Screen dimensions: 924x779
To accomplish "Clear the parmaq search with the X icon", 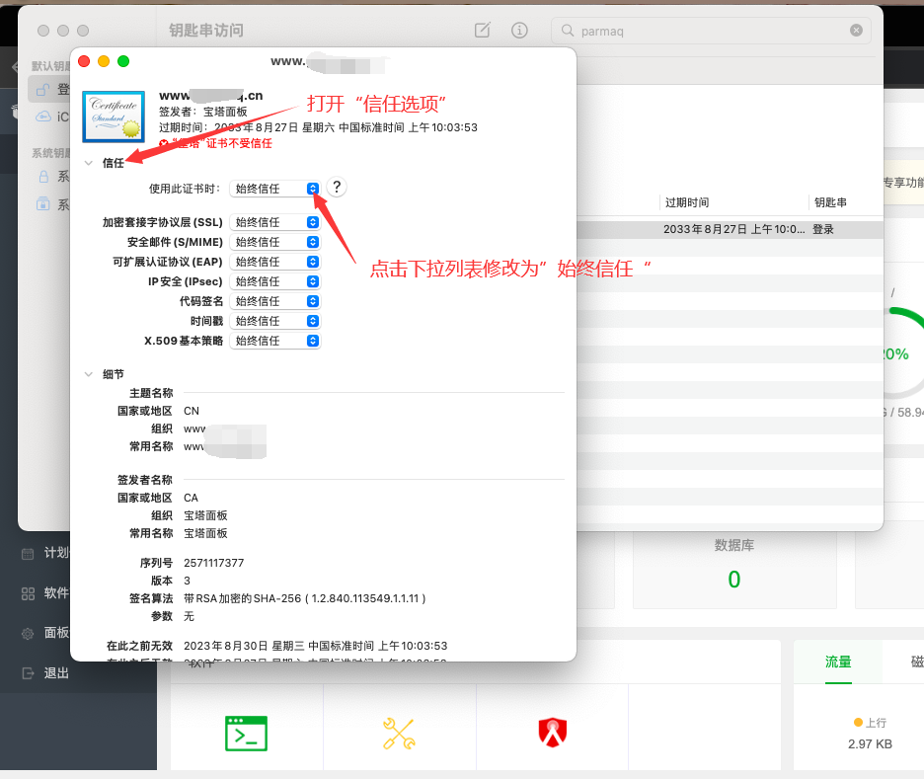I will click(x=856, y=31).
